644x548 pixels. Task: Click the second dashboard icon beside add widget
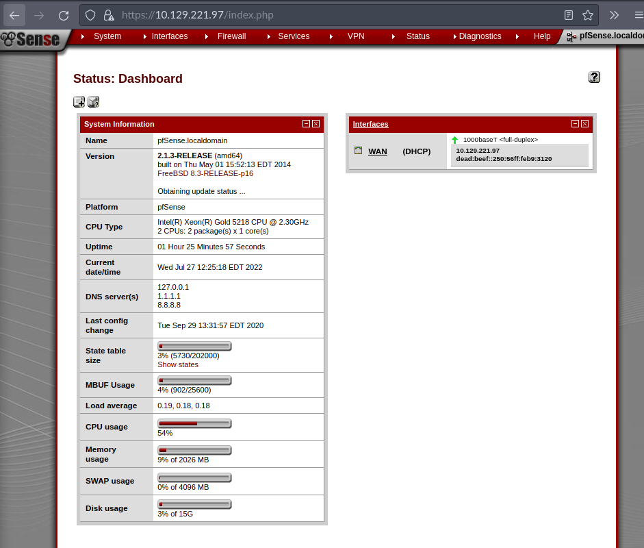point(94,101)
